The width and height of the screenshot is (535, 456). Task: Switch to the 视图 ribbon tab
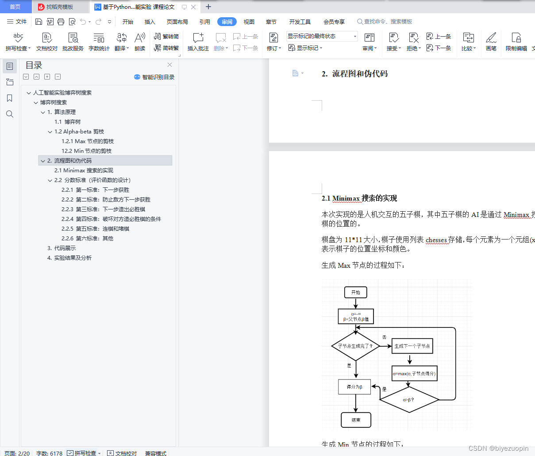point(249,21)
